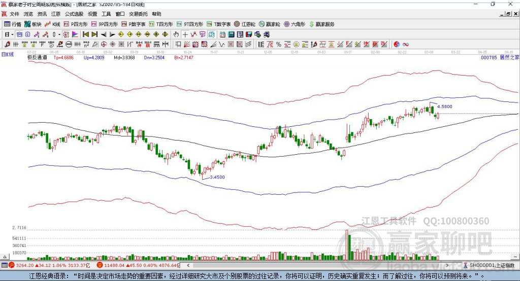The image size is (520, 281).
Task: Click the bottom-right collapse arrow
Action: [515, 257]
